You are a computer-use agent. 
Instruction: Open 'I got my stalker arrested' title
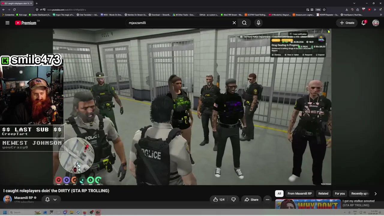pos(358,203)
